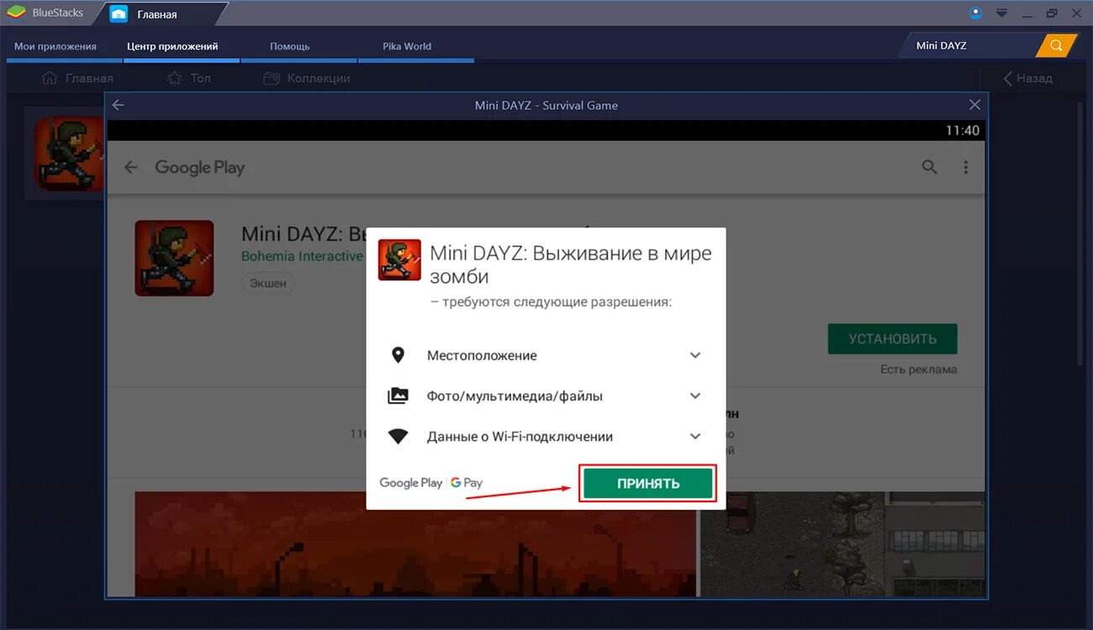1093x630 pixels.
Task: Open the Коллекции section
Action: pos(307,78)
